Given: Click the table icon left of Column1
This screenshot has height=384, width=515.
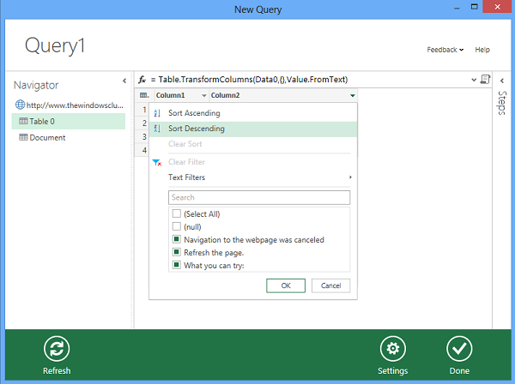Looking at the screenshot, I should pos(144,95).
